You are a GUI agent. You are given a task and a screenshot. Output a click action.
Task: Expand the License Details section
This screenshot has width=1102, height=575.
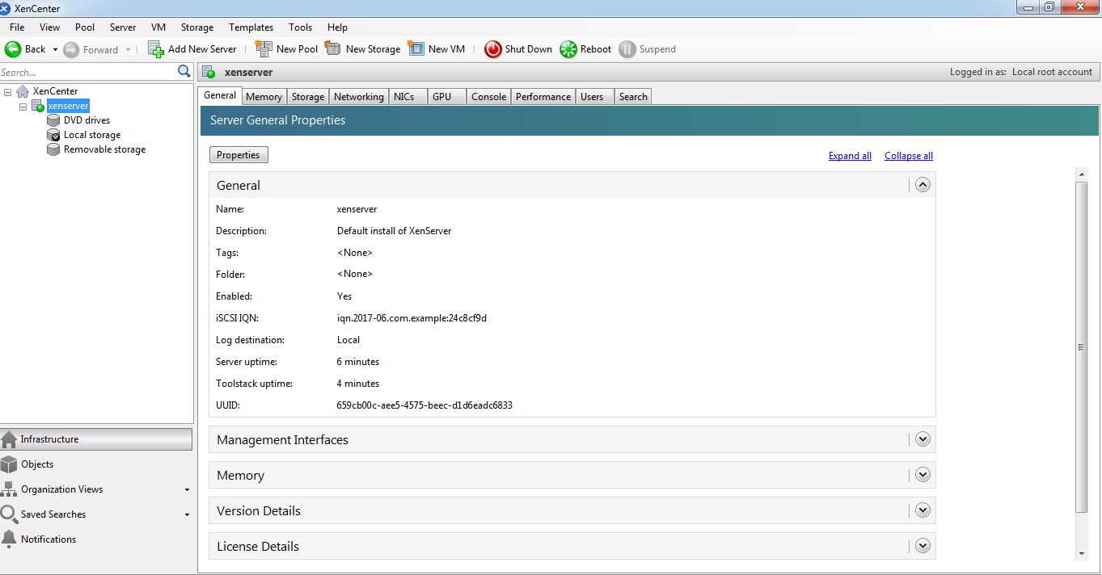coord(923,547)
